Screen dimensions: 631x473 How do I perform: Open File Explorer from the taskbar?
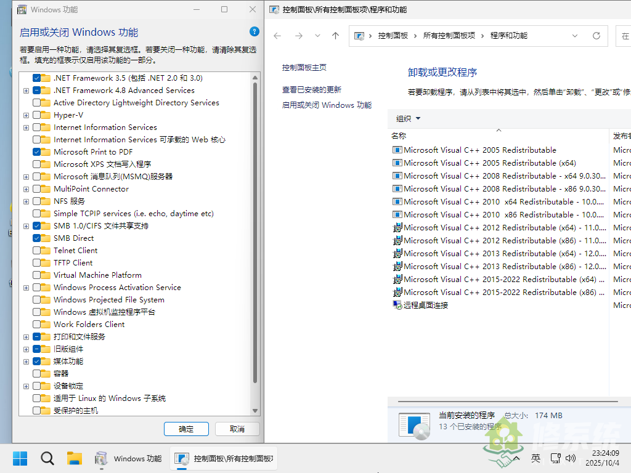click(x=75, y=458)
